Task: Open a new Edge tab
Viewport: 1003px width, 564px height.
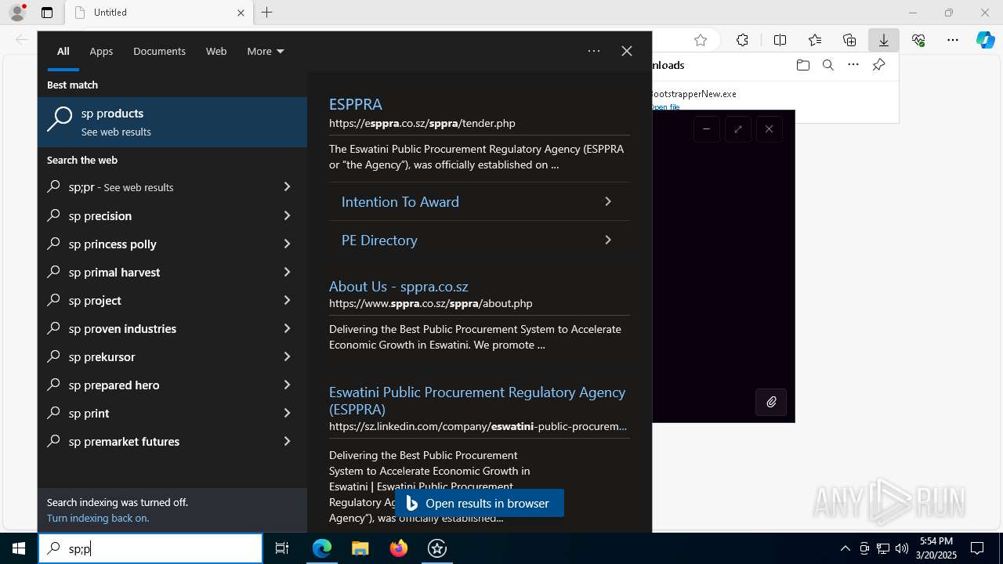Action: click(x=267, y=13)
